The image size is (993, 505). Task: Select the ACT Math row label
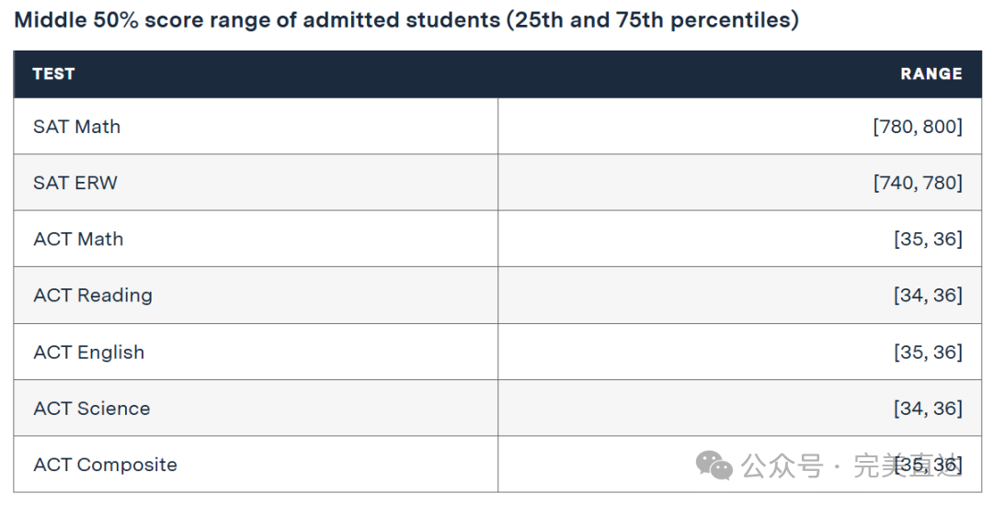78,239
